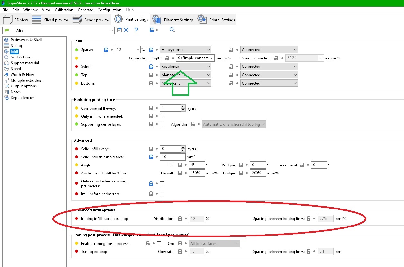The height and width of the screenshot is (267, 404).
Task: Select Output options in sidebar
Action: click(23, 86)
